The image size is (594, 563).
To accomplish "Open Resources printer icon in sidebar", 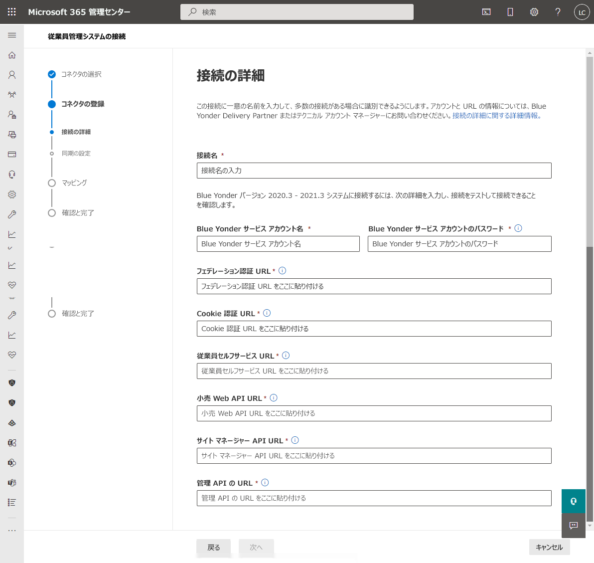I will pyautogui.click(x=12, y=135).
